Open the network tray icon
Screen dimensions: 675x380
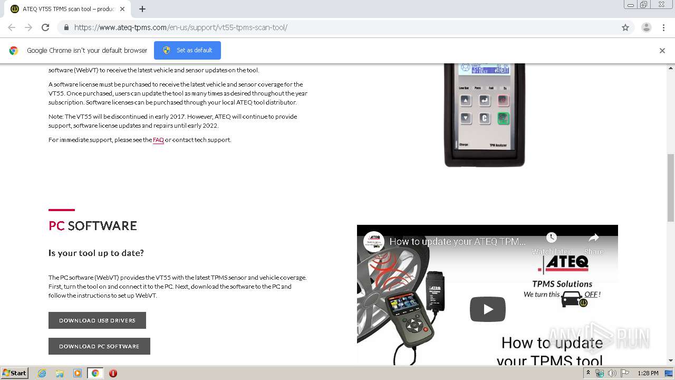pos(600,373)
